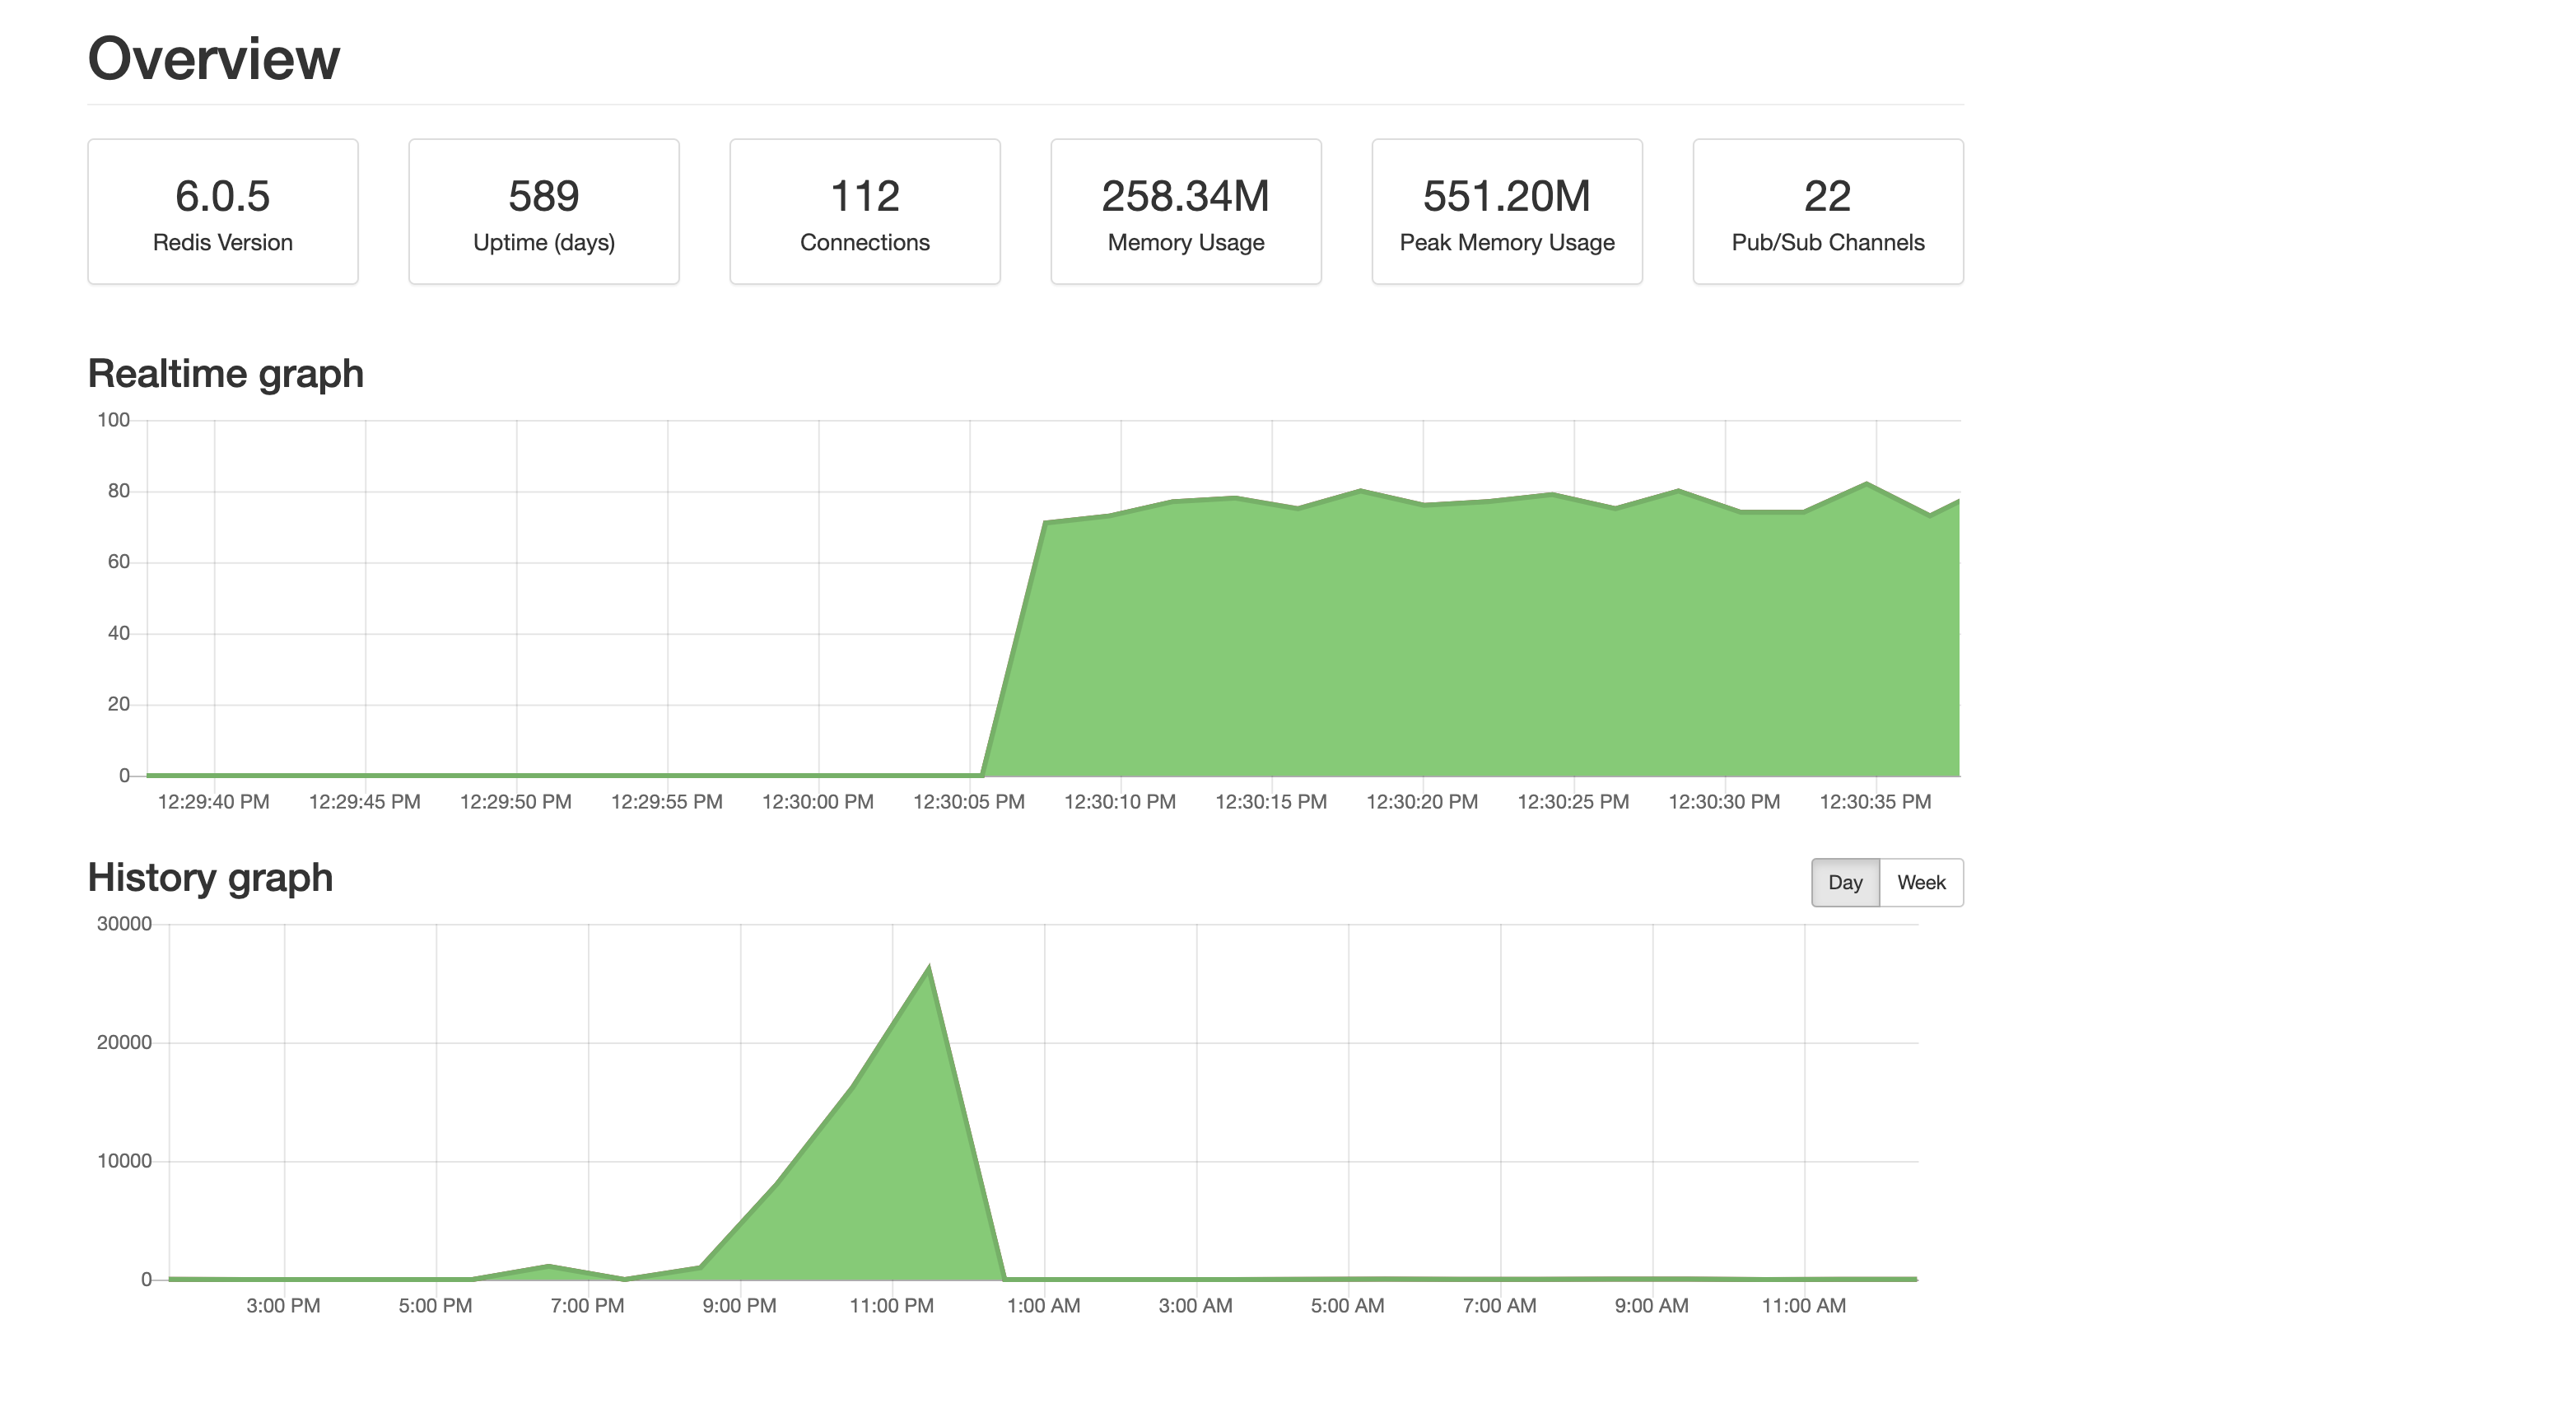Click the Memory Usage panel showing 258.34M
This screenshot has height=1408, width=2554.
tap(1186, 210)
